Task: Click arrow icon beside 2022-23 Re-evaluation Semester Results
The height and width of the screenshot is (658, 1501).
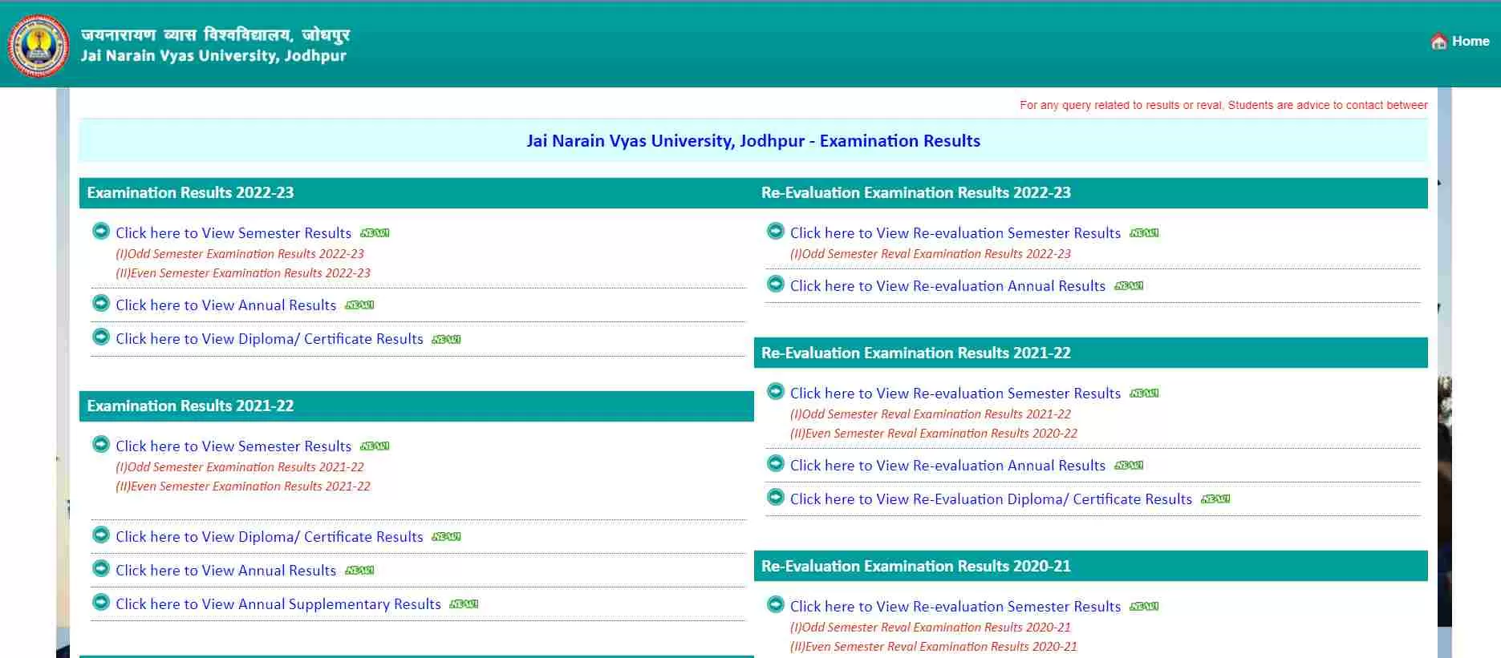Action: 776,231
